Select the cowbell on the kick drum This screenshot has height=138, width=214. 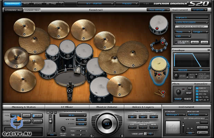[78, 70]
